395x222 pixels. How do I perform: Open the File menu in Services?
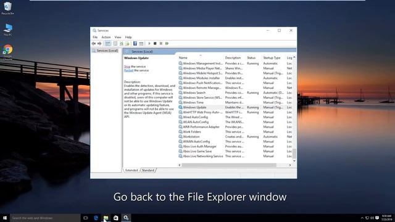tap(95, 37)
